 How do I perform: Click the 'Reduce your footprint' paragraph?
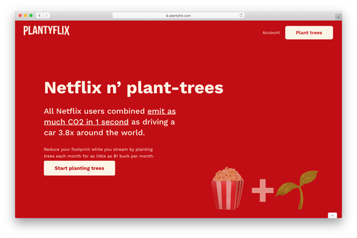point(99,153)
